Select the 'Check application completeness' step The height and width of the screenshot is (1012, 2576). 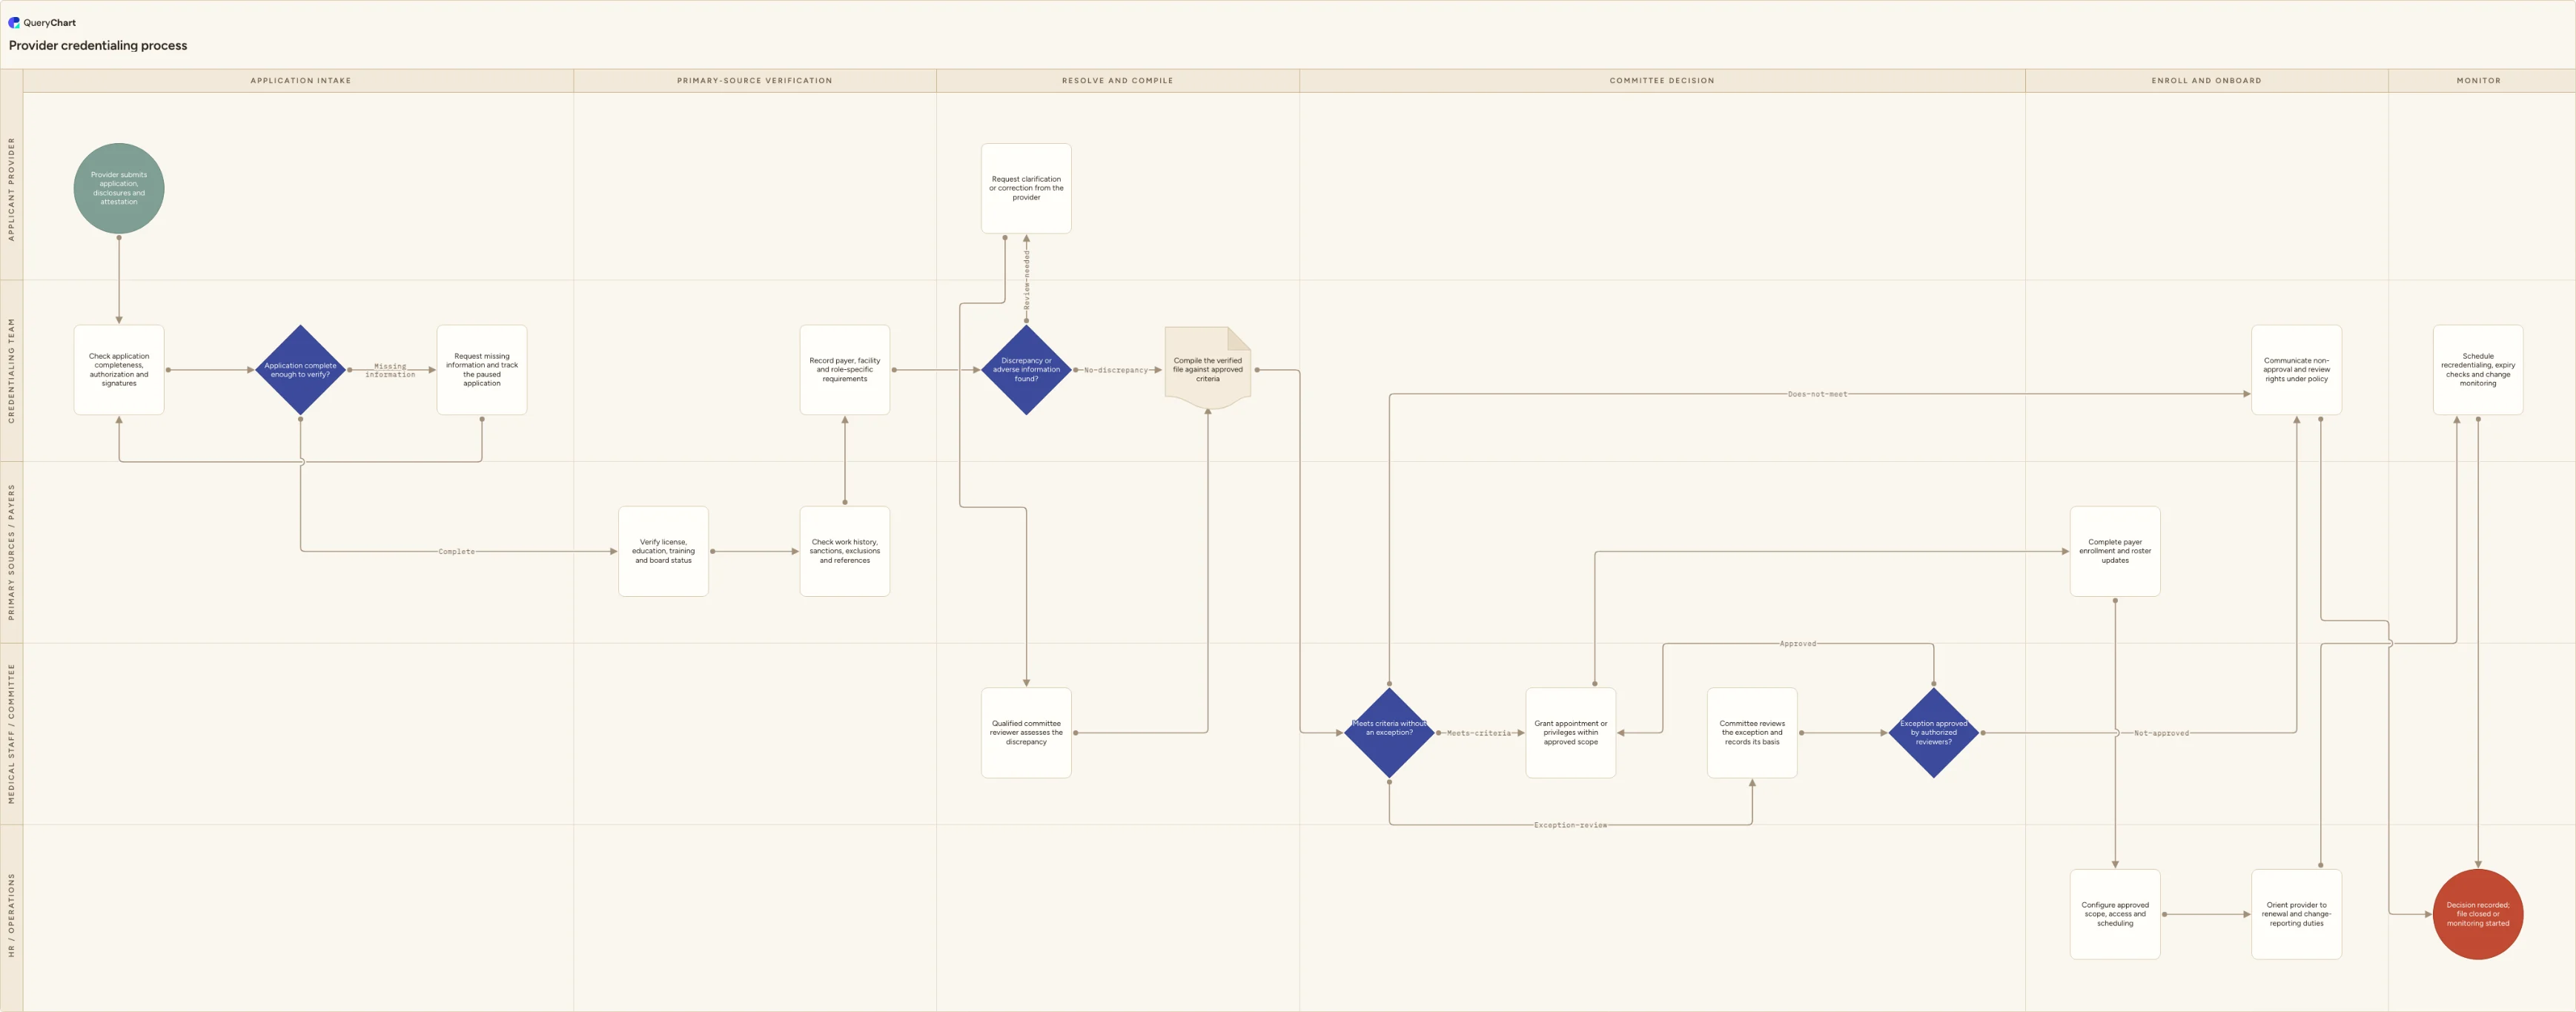(119, 370)
